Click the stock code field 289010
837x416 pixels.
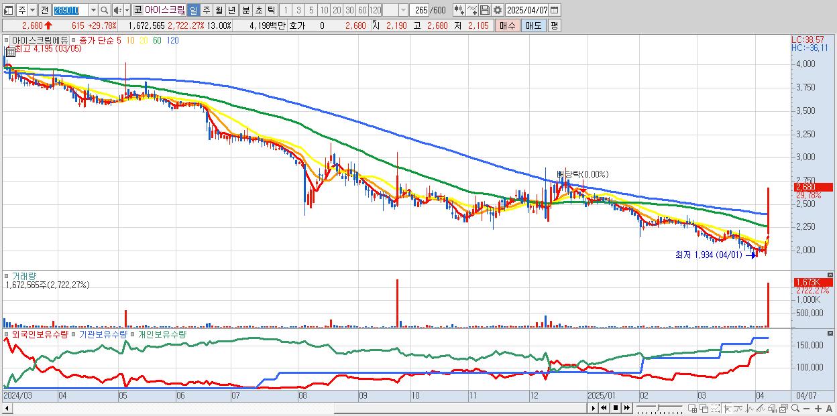pyautogui.click(x=70, y=10)
